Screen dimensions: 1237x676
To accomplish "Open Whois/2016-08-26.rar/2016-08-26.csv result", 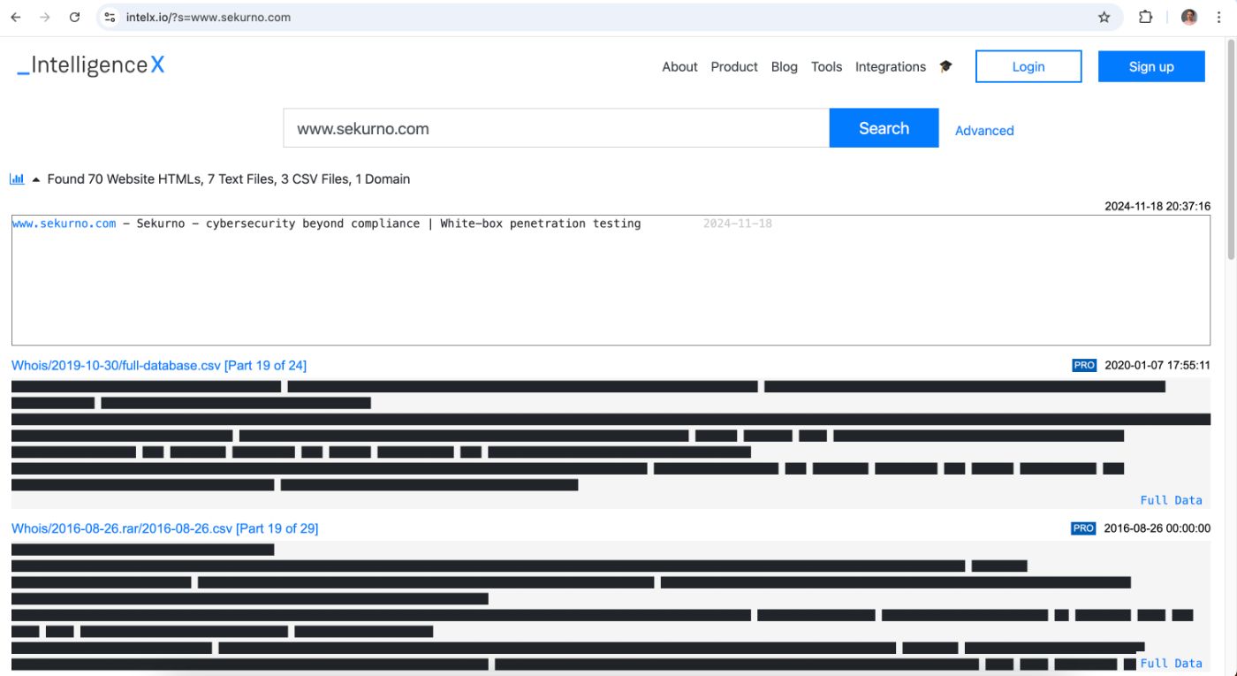I will (x=164, y=528).
